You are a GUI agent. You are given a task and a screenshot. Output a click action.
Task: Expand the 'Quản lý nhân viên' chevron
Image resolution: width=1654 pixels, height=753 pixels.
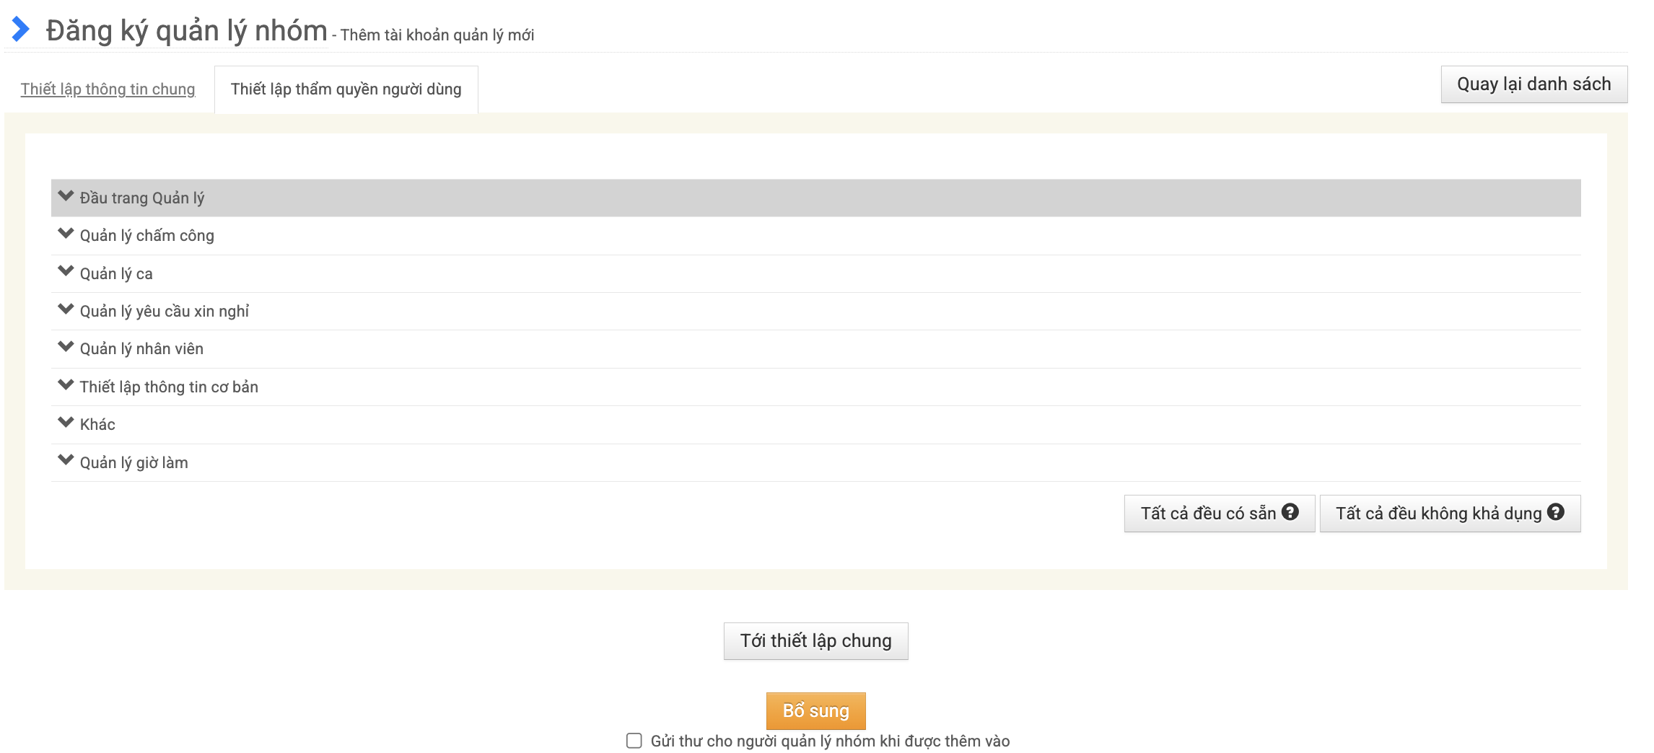coord(66,347)
